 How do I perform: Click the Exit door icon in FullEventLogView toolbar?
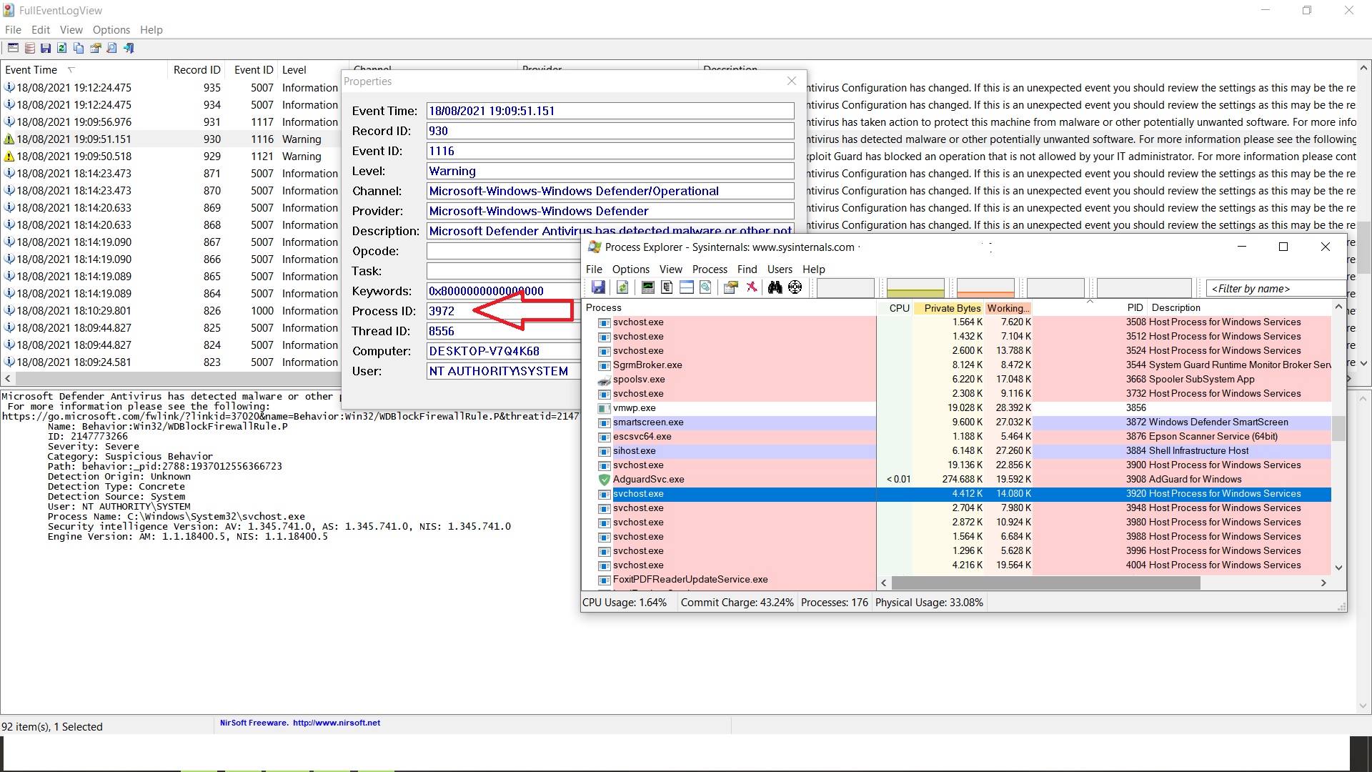(129, 48)
